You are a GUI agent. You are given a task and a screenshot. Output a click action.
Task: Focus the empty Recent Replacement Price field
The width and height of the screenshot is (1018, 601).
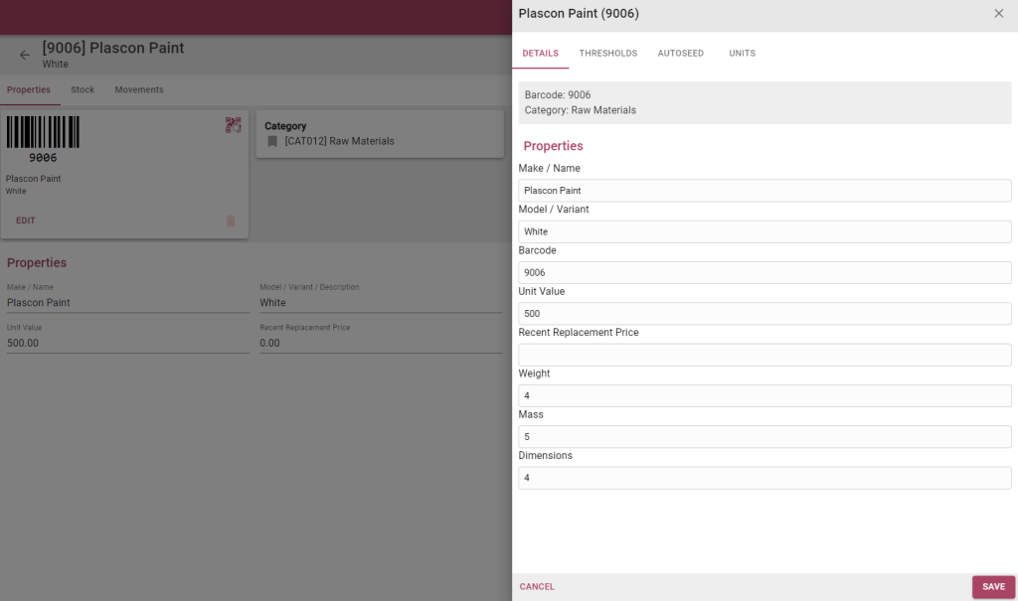point(764,355)
